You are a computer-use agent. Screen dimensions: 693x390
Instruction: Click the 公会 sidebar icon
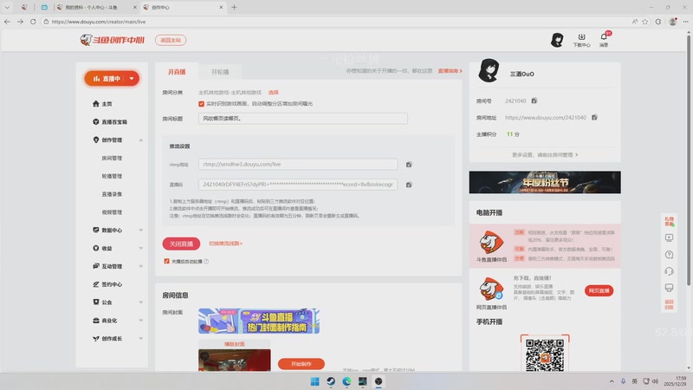click(96, 302)
